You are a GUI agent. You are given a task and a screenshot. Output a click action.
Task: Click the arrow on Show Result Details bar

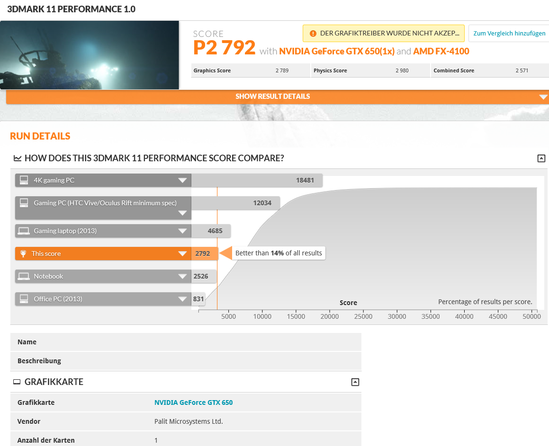[543, 97]
